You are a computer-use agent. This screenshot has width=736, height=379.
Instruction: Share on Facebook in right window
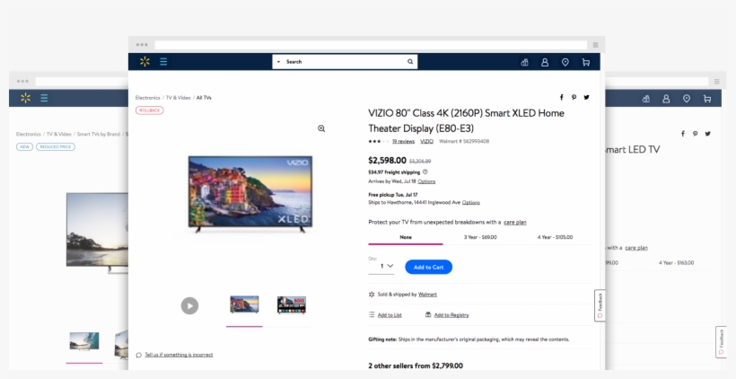coord(683,134)
